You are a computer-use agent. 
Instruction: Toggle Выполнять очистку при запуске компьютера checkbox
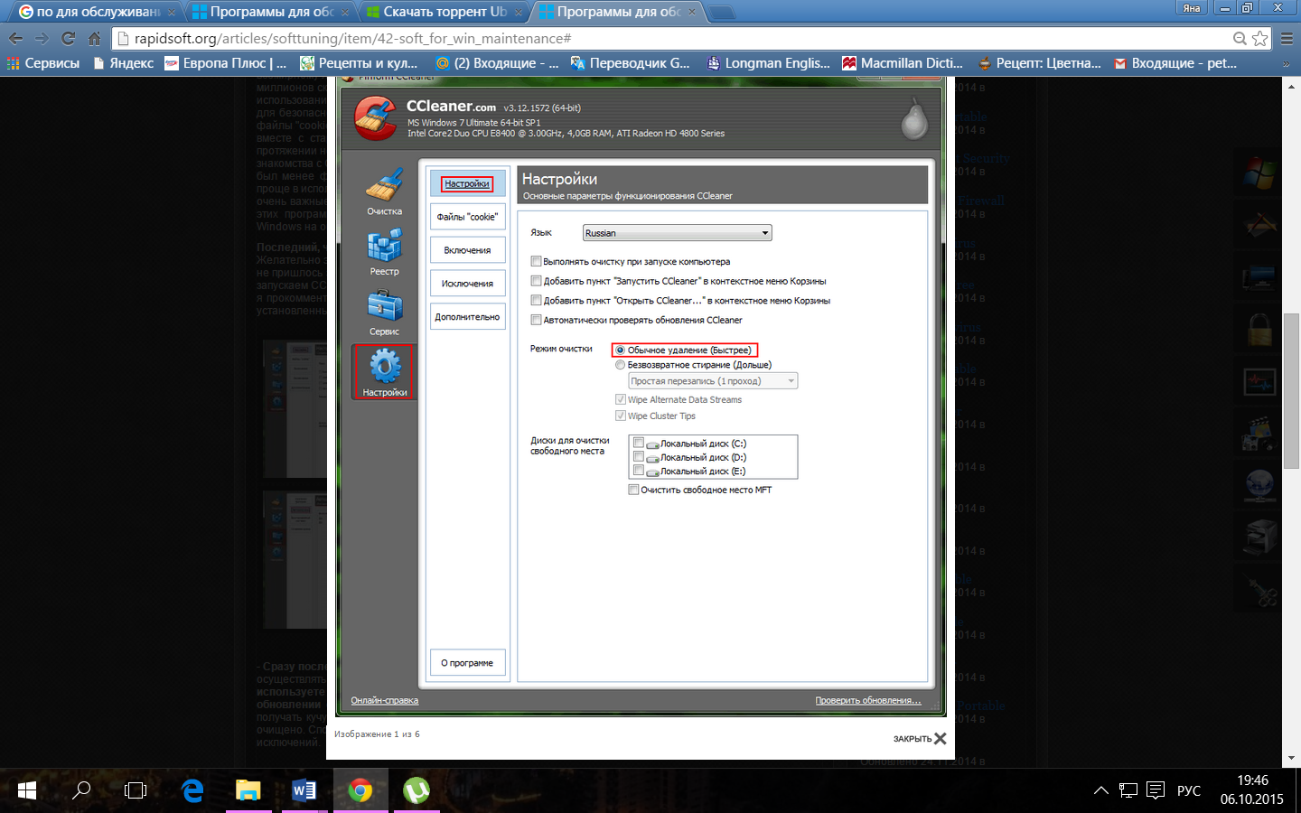click(x=536, y=261)
